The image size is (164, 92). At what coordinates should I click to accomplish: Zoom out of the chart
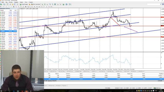(53, 4)
